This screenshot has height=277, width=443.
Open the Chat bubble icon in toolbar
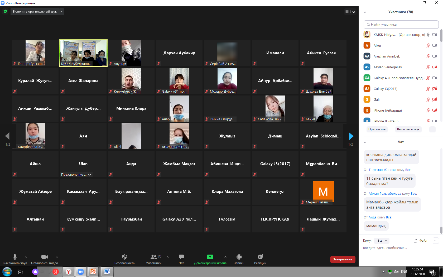(181, 257)
